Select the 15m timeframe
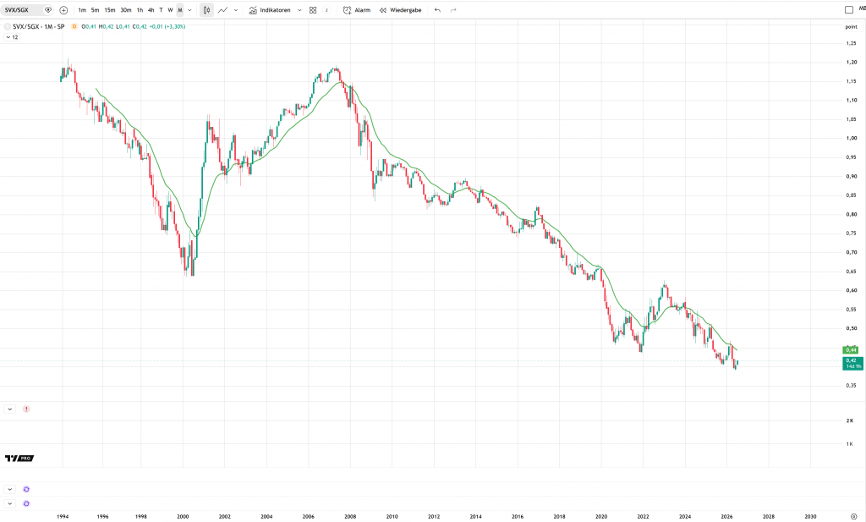 pyautogui.click(x=110, y=10)
